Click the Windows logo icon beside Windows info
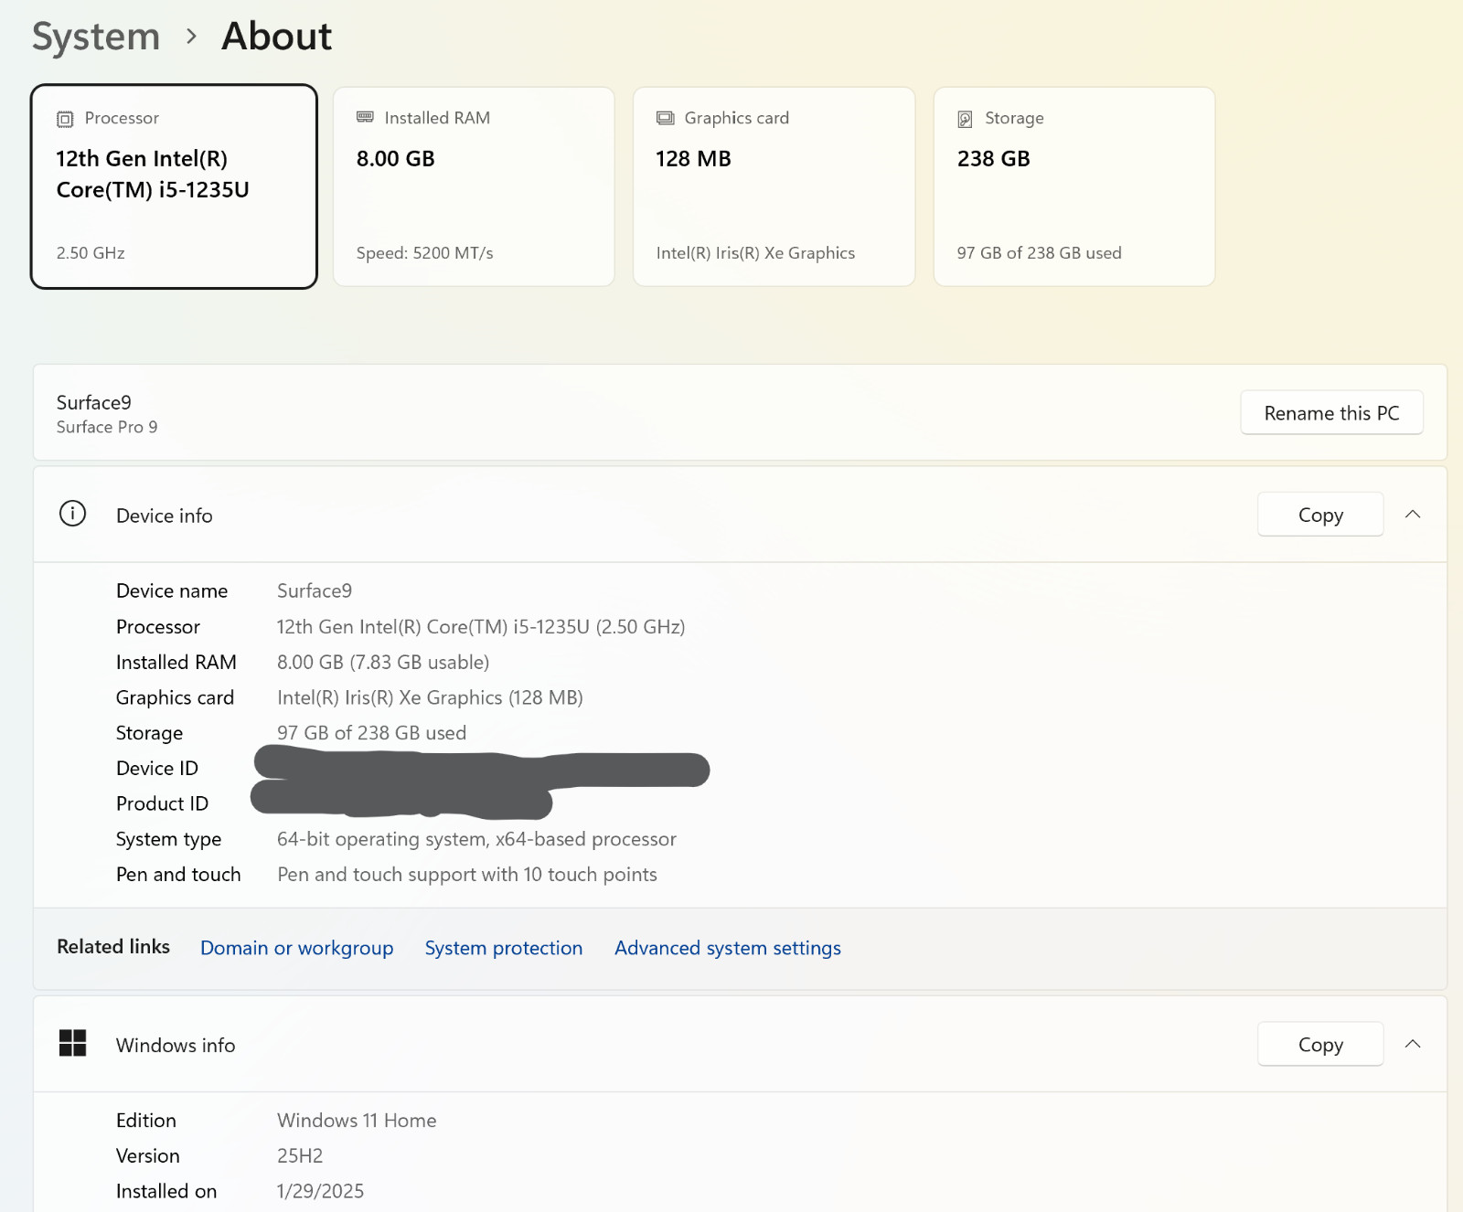The width and height of the screenshot is (1463, 1212). tap(72, 1043)
